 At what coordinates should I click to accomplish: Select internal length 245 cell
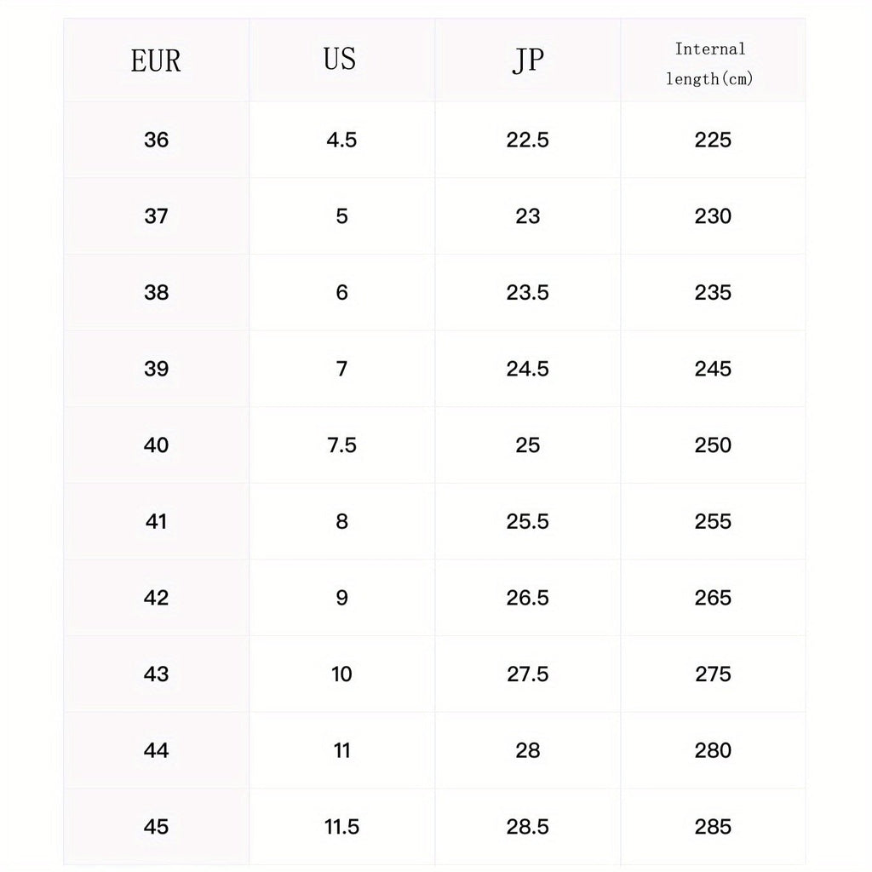713,369
